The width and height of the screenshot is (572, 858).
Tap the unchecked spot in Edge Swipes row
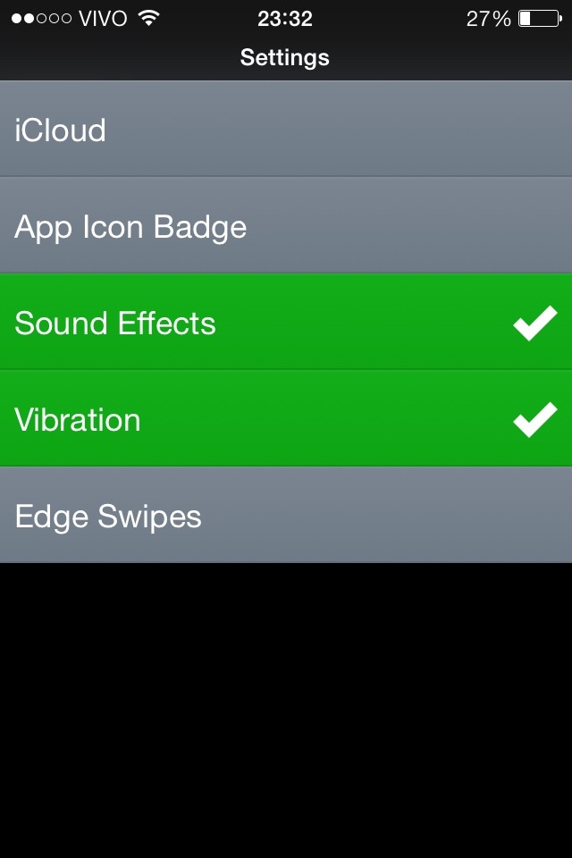535,517
